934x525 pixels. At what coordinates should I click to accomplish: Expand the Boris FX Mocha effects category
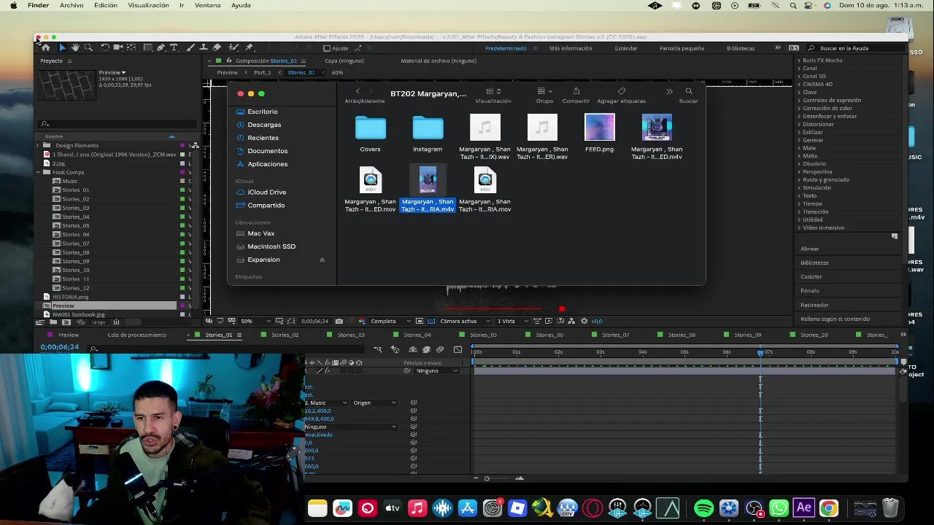(799, 61)
